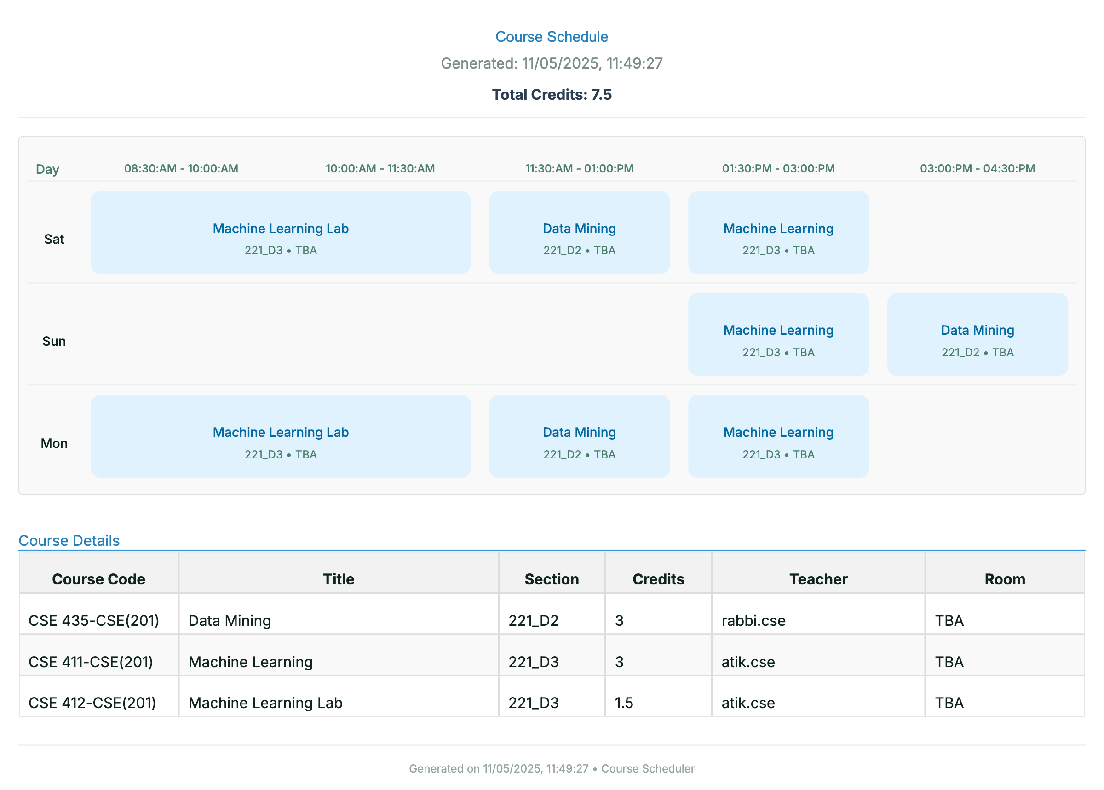Open the Course Schedule link
This screenshot has width=1104, height=790.
551,36
